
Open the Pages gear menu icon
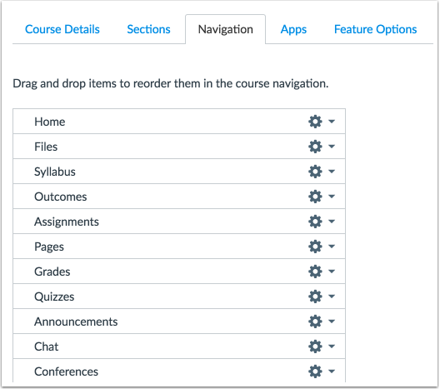tap(315, 247)
